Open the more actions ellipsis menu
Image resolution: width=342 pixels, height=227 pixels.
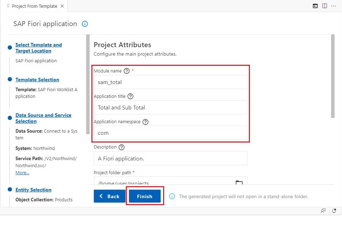coord(334,6)
